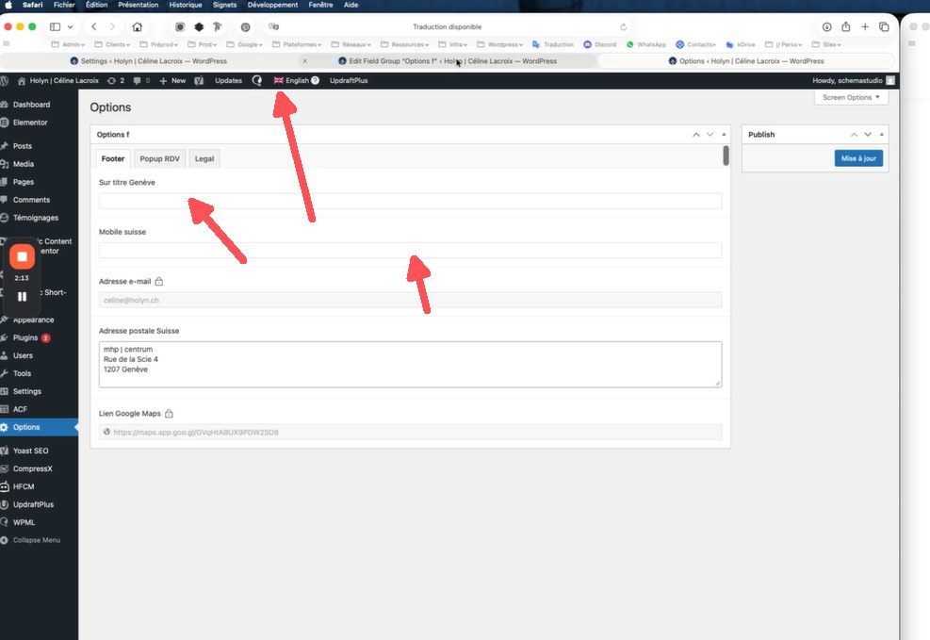Image resolution: width=930 pixels, height=640 pixels.
Task: Open the Google bookmarks folder
Action: (x=244, y=44)
